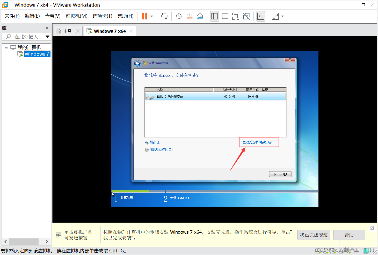Pause the virtual machine
This screenshot has height=255, width=378.
(144, 16)
